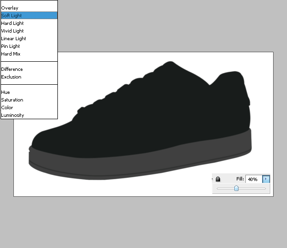
Task: Click the Fill percentage input field
Action: click(254, 179)
